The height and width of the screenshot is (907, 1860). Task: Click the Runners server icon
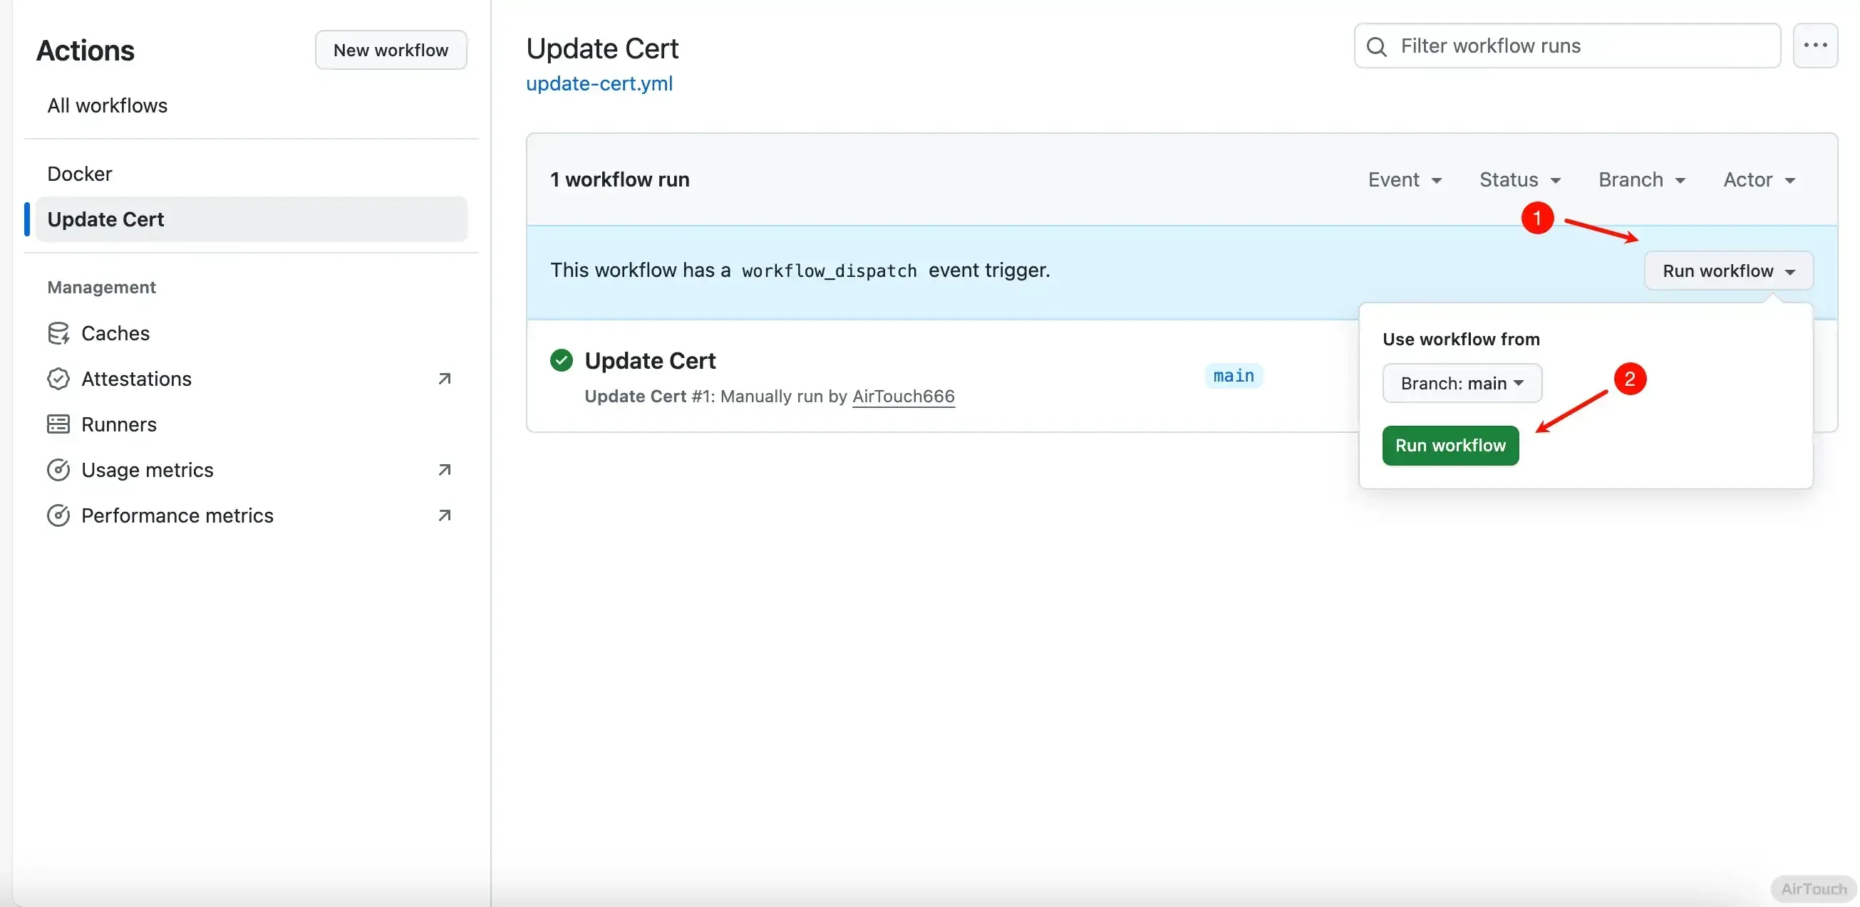point(58,424)
